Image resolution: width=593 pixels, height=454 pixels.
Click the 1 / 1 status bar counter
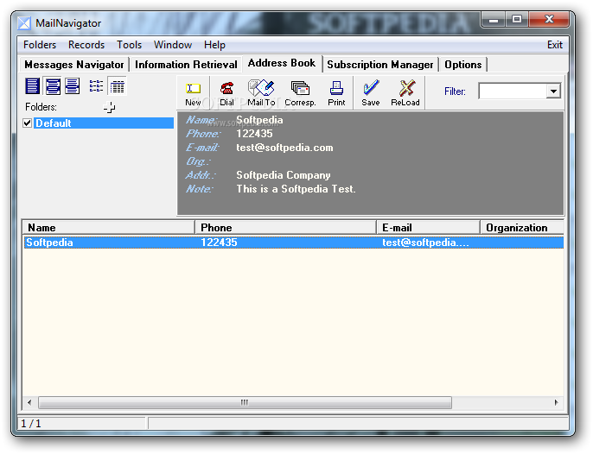(x=31, y=424)
